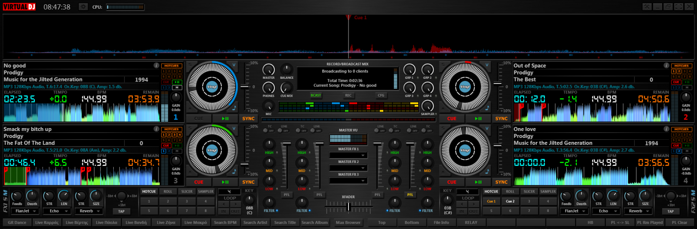Click the GRP 1 knob
This screenshot has height=229, width=697.
click(x=409, y=70)
